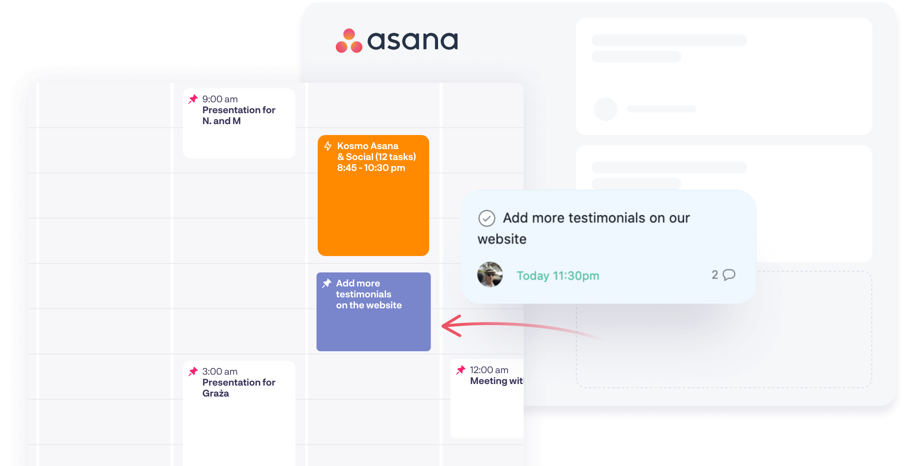Screen dimensions: 905x466
Task: Click the assignee avatar photo on task card
Action: (490, 274)
